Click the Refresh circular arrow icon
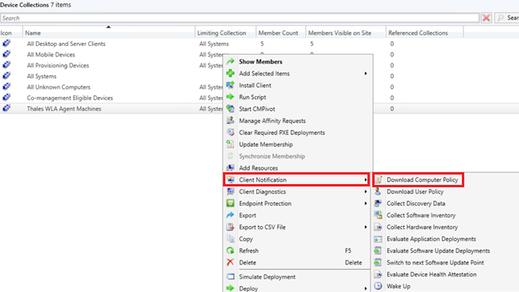 (230, 251)
